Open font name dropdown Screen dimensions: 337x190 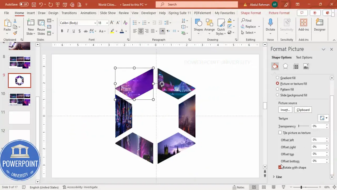pyautogui.click(x=95, y=23)
